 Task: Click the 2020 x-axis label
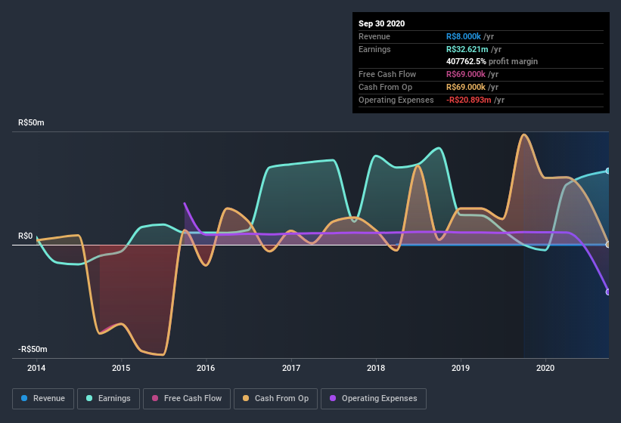coord(545,368)
